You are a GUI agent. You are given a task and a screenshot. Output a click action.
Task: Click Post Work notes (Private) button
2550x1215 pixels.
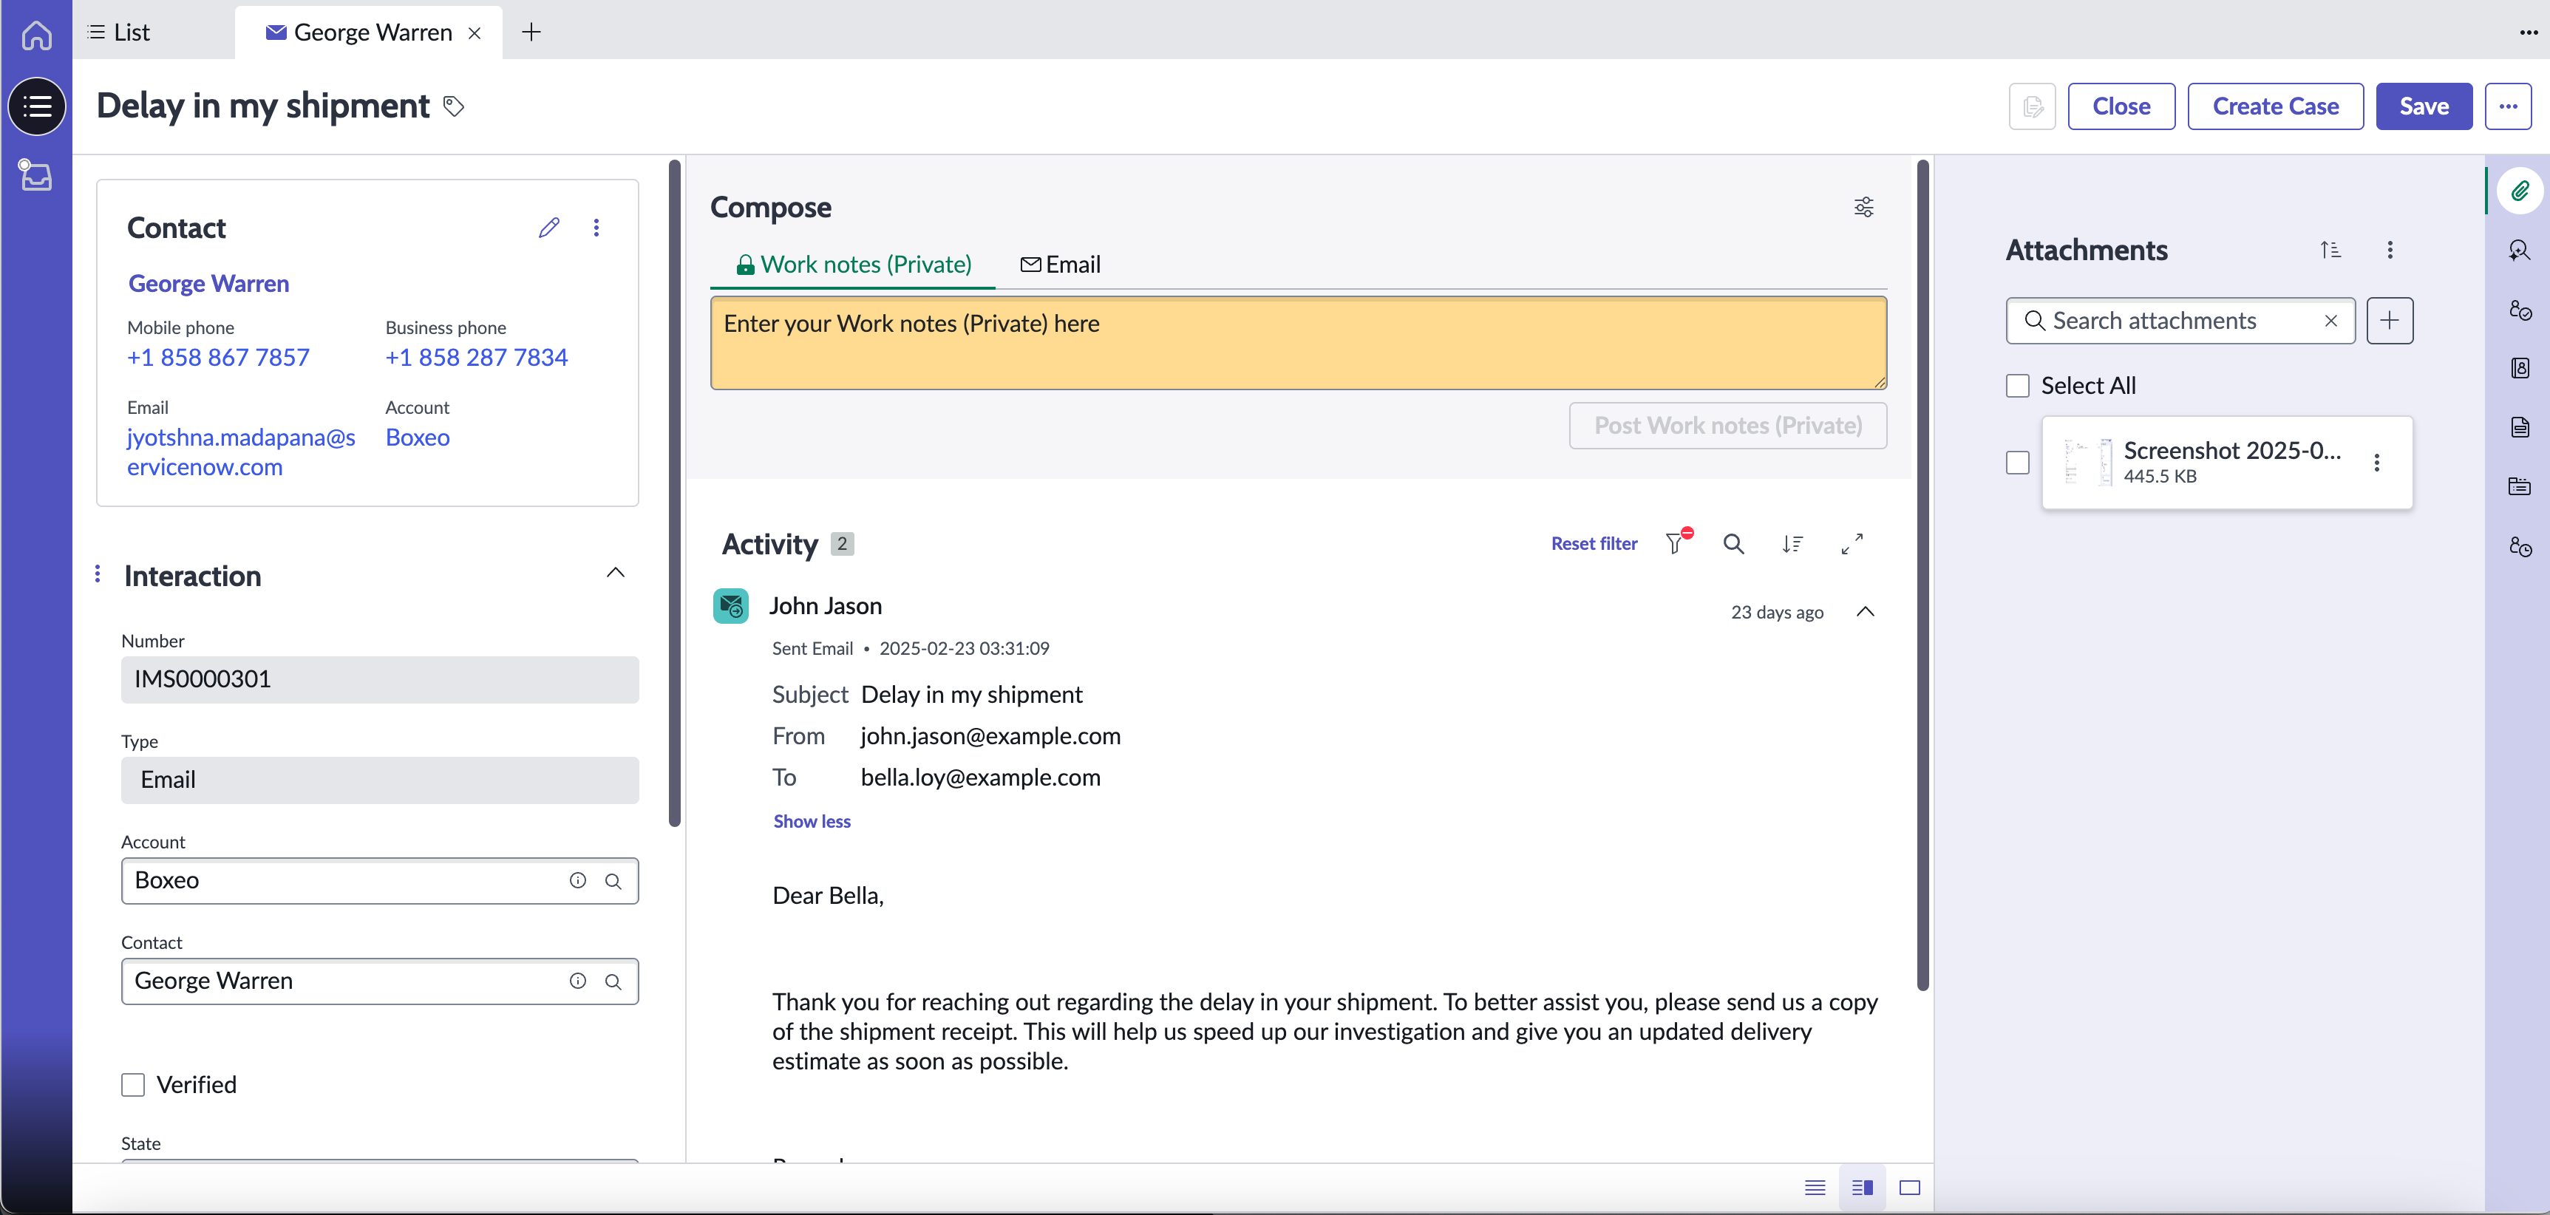pos(1728,426)
